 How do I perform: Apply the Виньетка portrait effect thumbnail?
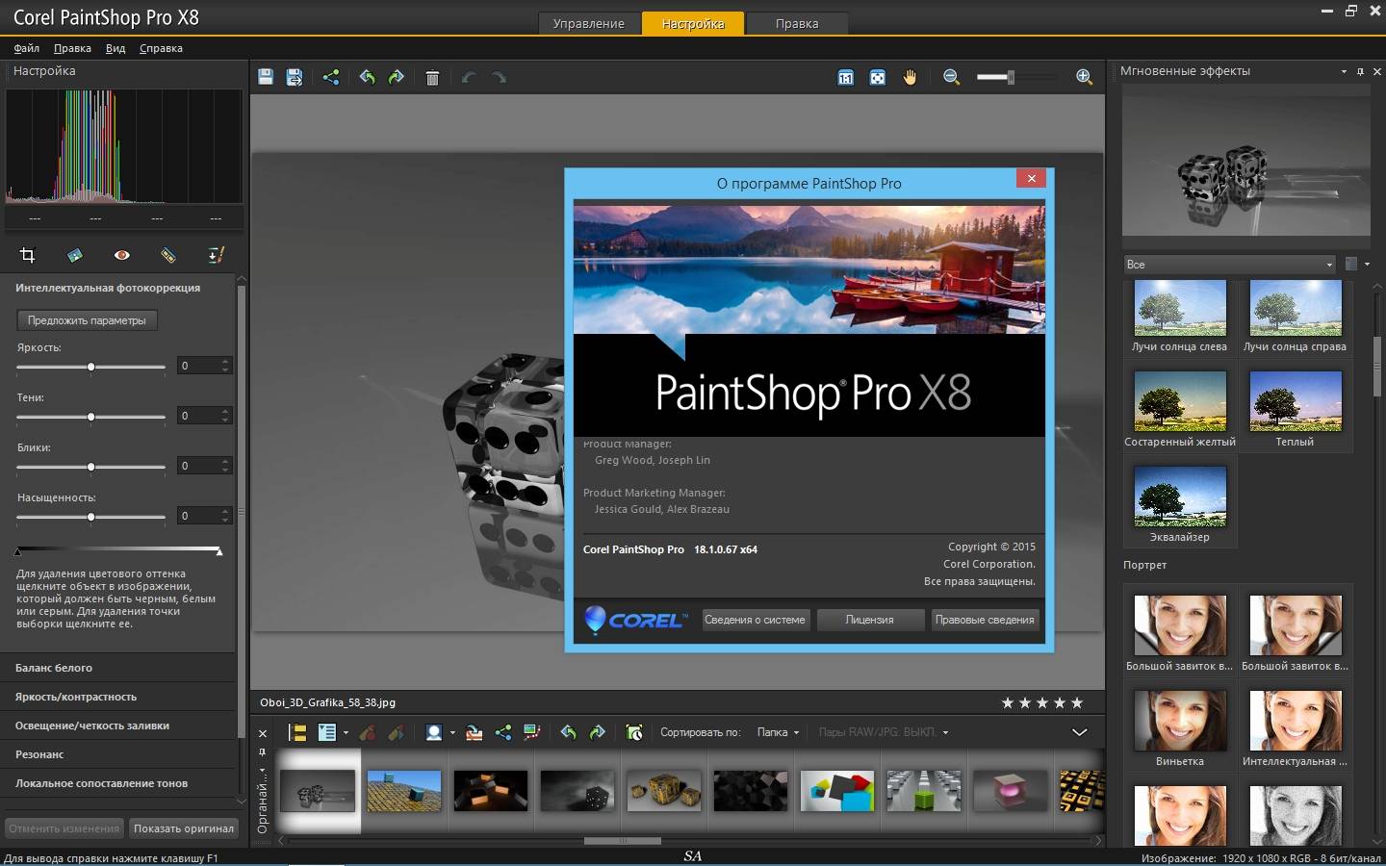pos(1180,721)
